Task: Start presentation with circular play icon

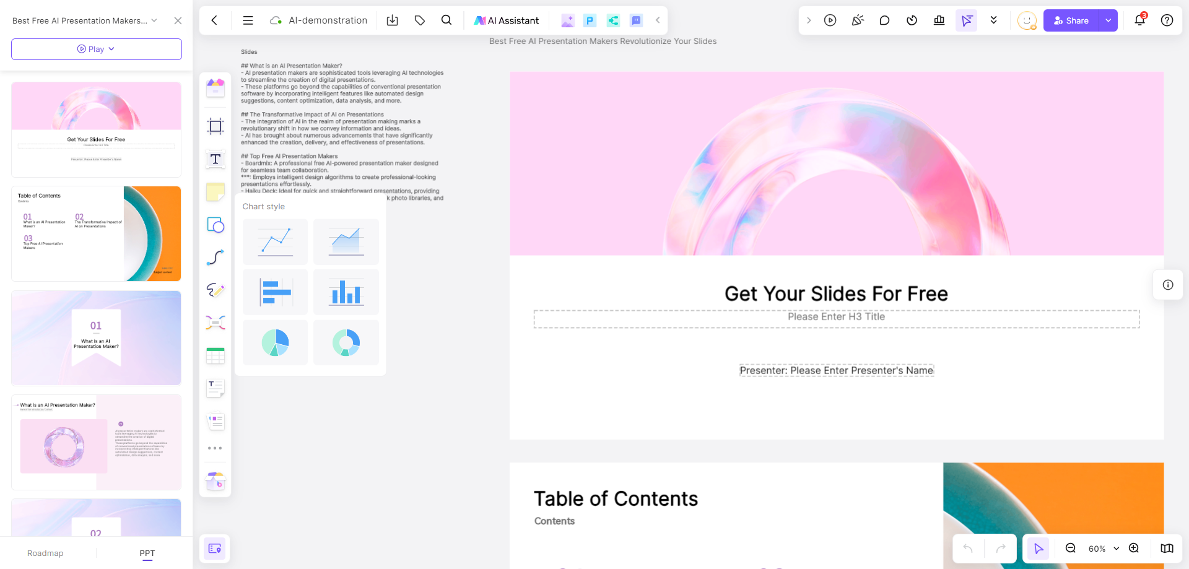Action: click(x=830, y=20)
